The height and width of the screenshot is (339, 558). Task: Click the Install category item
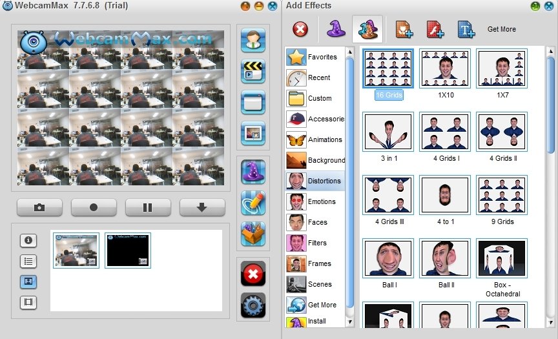pyautogui.click(x=315, y=321)
